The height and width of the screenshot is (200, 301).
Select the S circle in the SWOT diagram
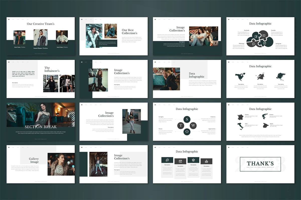click(187, 119)
